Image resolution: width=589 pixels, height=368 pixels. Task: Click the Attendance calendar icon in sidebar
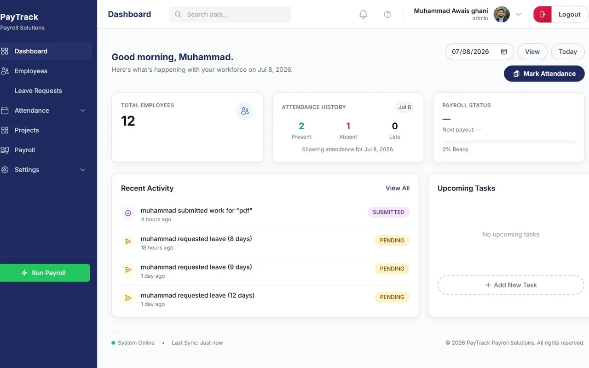[x=5, y=110]
